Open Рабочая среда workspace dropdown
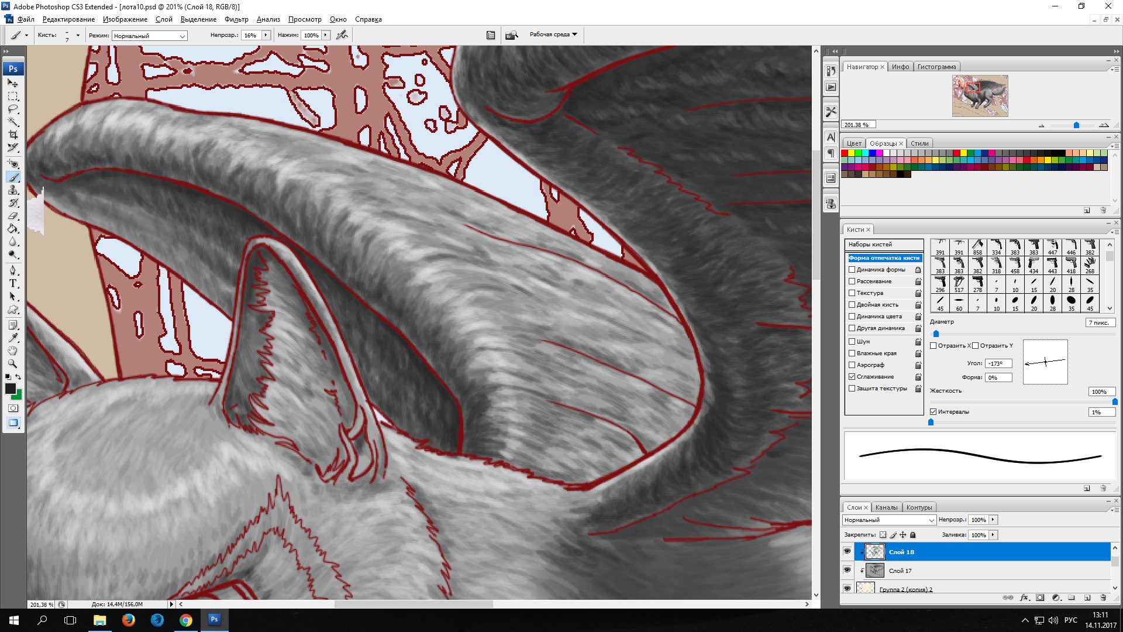The width and height of the screenshot is (1123, 632). pos(553,35)
